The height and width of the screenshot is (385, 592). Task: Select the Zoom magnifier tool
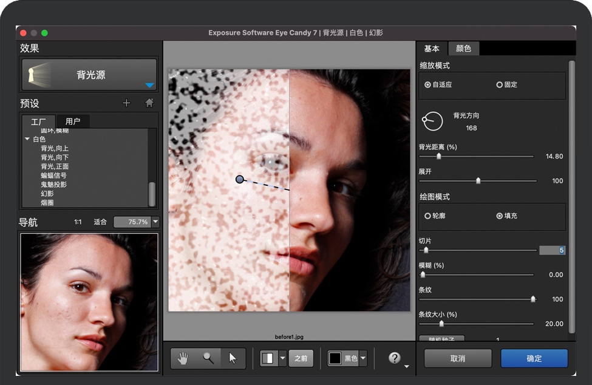coord(208,358)
